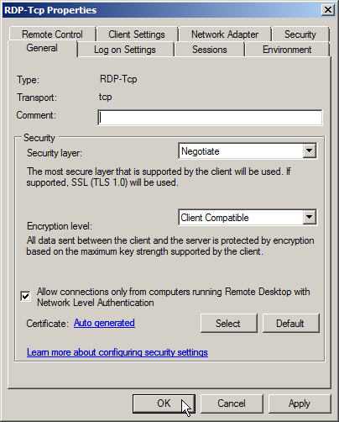Open the Remote Control tab
This screenshot has height=422, width=339.
pyautogui.click(x=52, y=34)
